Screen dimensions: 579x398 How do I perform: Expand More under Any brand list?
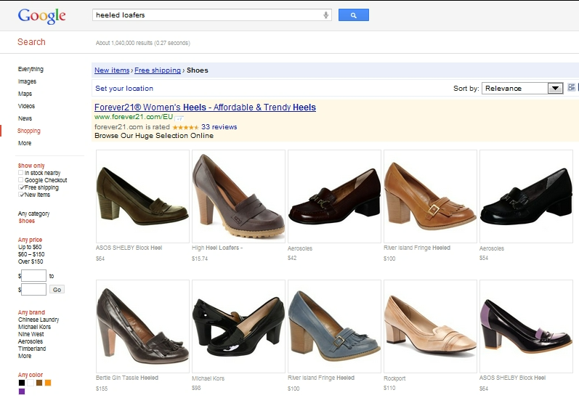pyautogui.click(x=25, y=356)
